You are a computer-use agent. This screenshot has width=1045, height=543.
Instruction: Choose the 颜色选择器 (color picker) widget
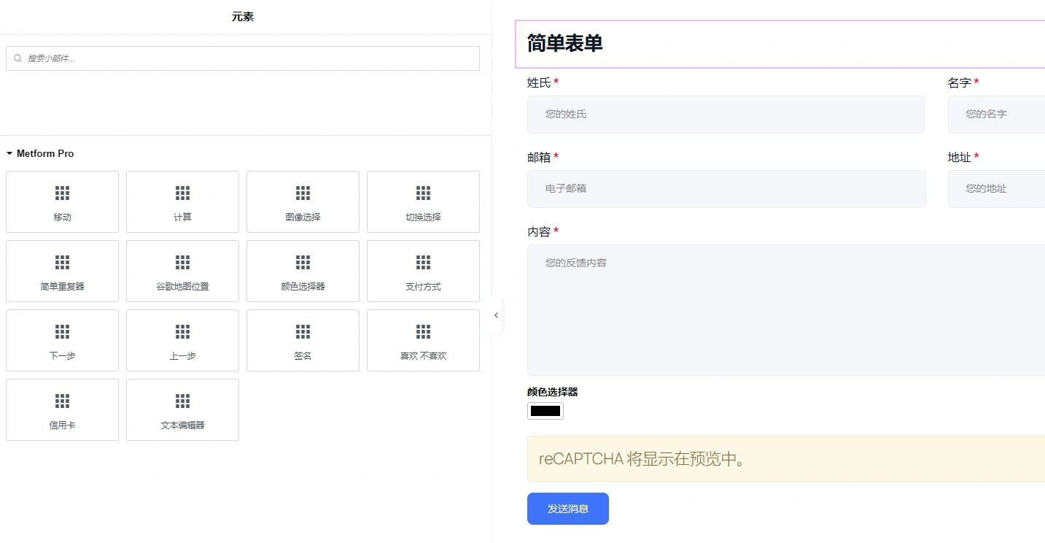303,271
